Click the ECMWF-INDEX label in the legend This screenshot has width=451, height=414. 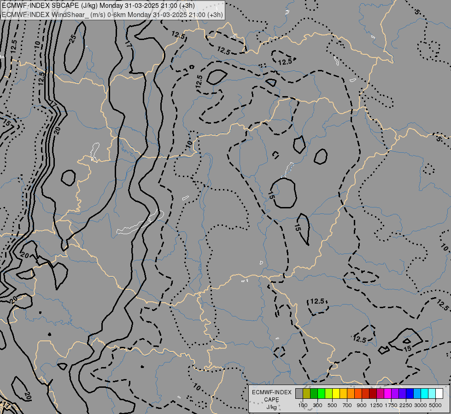pos(271,392)
